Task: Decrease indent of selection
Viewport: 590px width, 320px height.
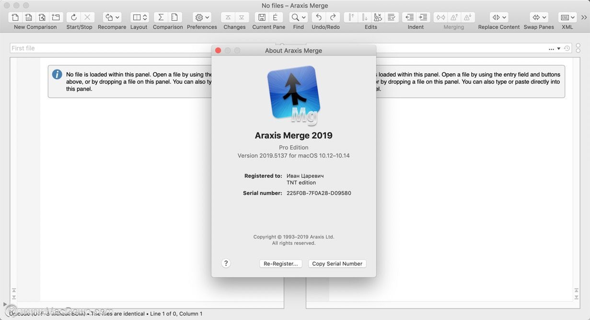Action: (409, 17)
